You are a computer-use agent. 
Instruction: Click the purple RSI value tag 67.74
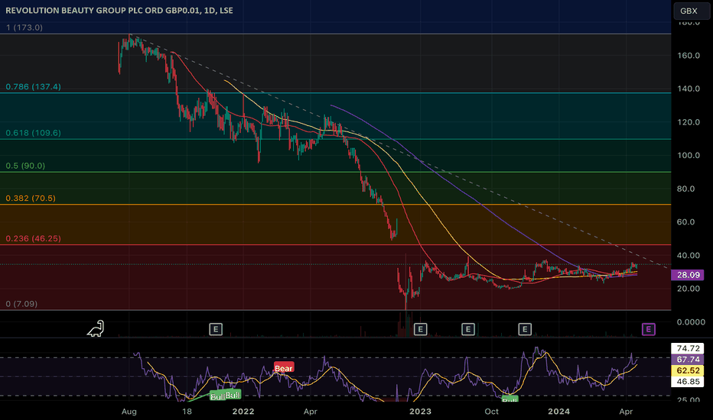pyautogui.click(x=688, y=360)
